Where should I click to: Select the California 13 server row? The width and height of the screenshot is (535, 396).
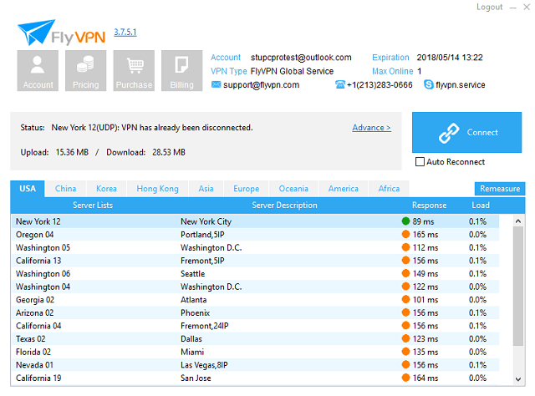tap(255, 261)
